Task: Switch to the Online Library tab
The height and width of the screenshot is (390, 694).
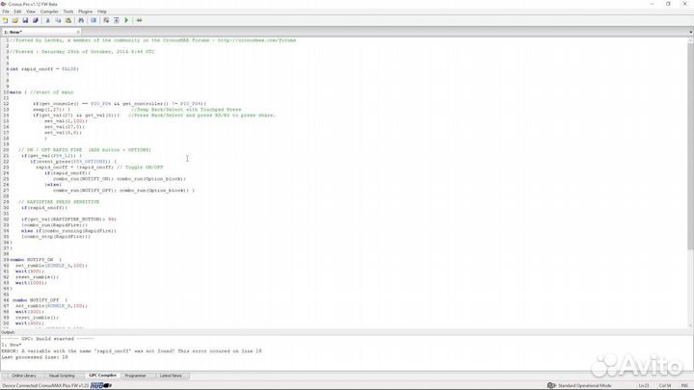Action: tap(23, 376)
